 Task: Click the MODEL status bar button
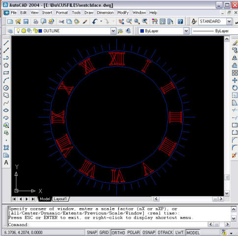click(x=193, y=233)
